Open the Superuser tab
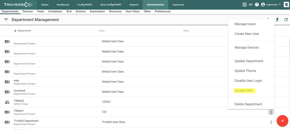This screenshot has width=290, height=130. point(178,5)
